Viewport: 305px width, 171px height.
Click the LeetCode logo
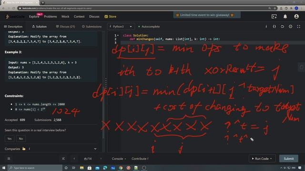click(x=15, y=17)
